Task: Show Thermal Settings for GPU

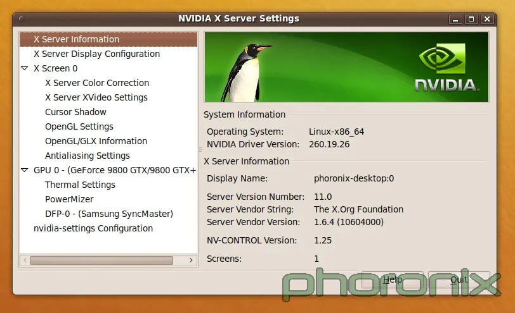Action: pyautogui.click(x=80, y=185)
